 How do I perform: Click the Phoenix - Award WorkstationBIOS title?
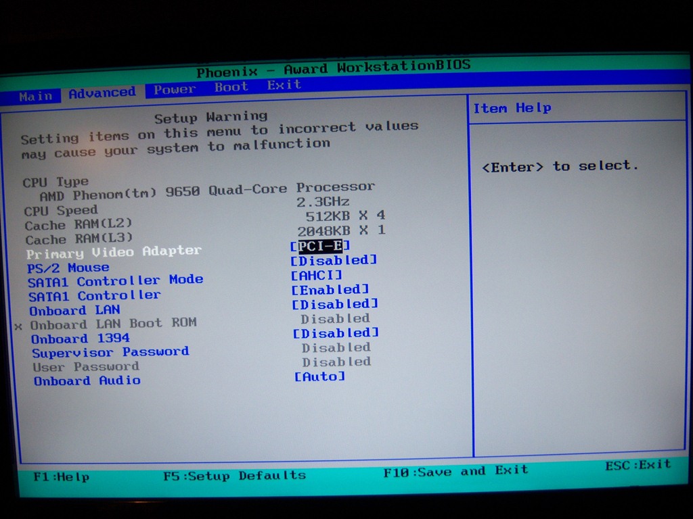[334, 69]
